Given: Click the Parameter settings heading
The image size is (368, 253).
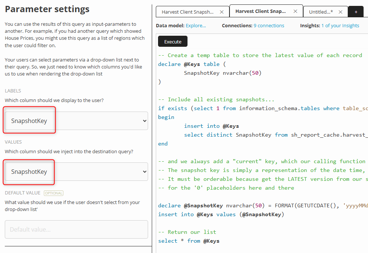Looking at the screenshot, I should 48,9.
